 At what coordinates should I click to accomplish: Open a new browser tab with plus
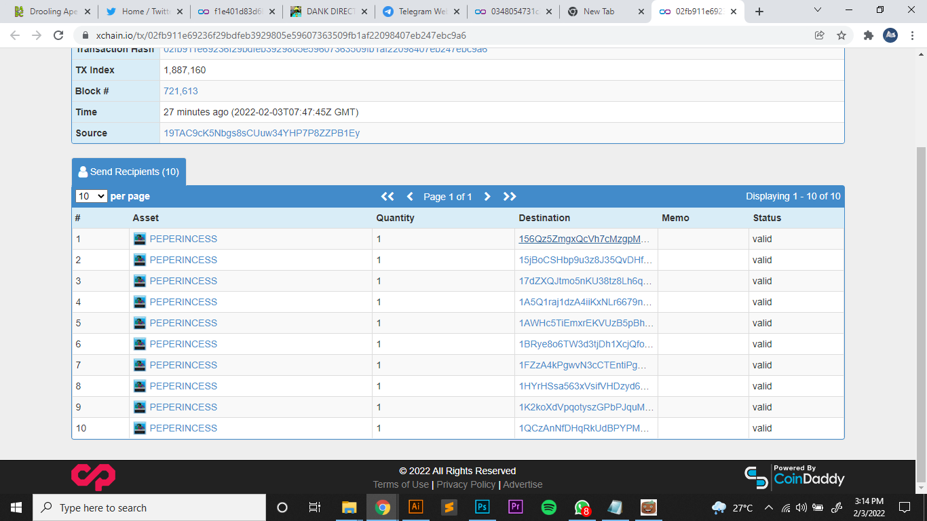coord(759,12)
